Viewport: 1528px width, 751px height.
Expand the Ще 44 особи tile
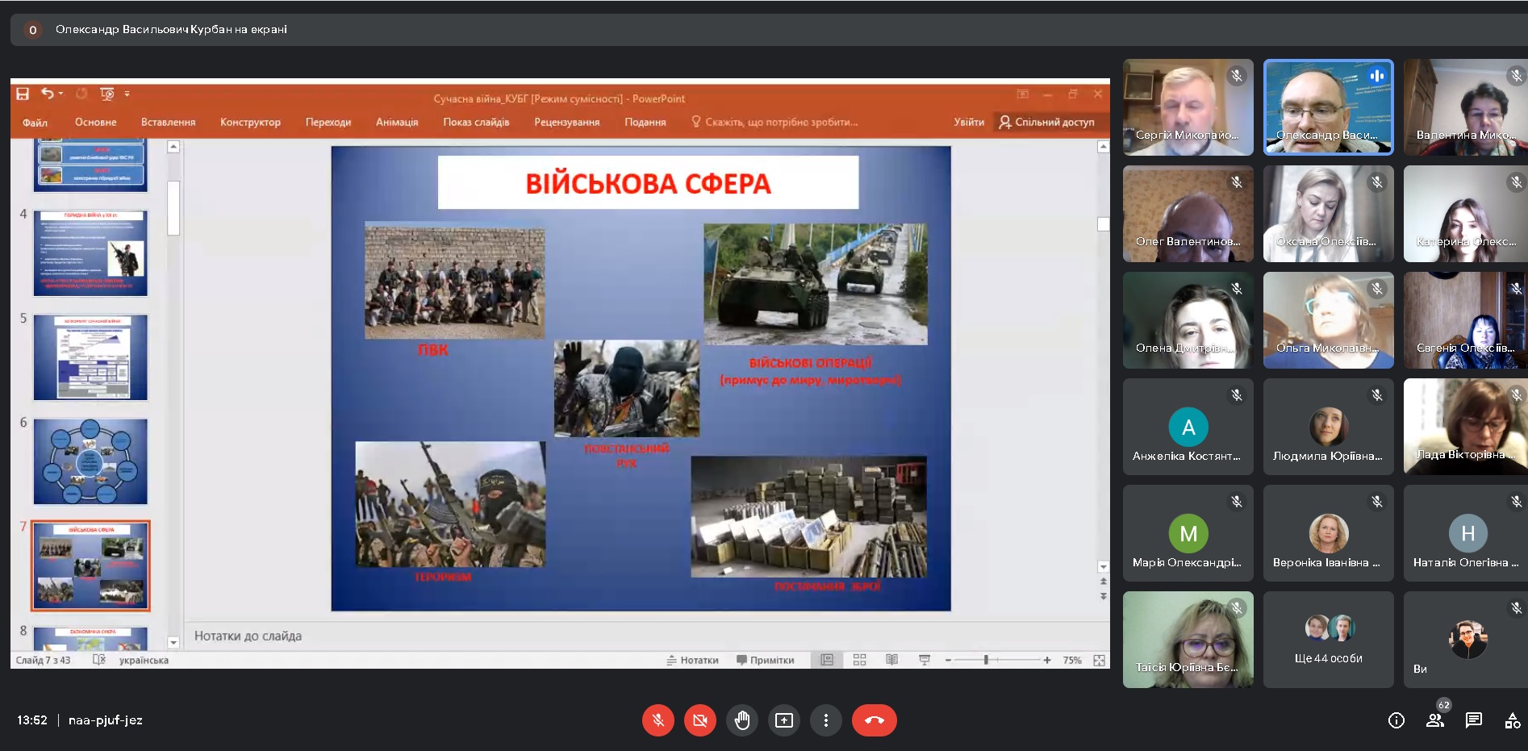click(x=1328, y=640)
